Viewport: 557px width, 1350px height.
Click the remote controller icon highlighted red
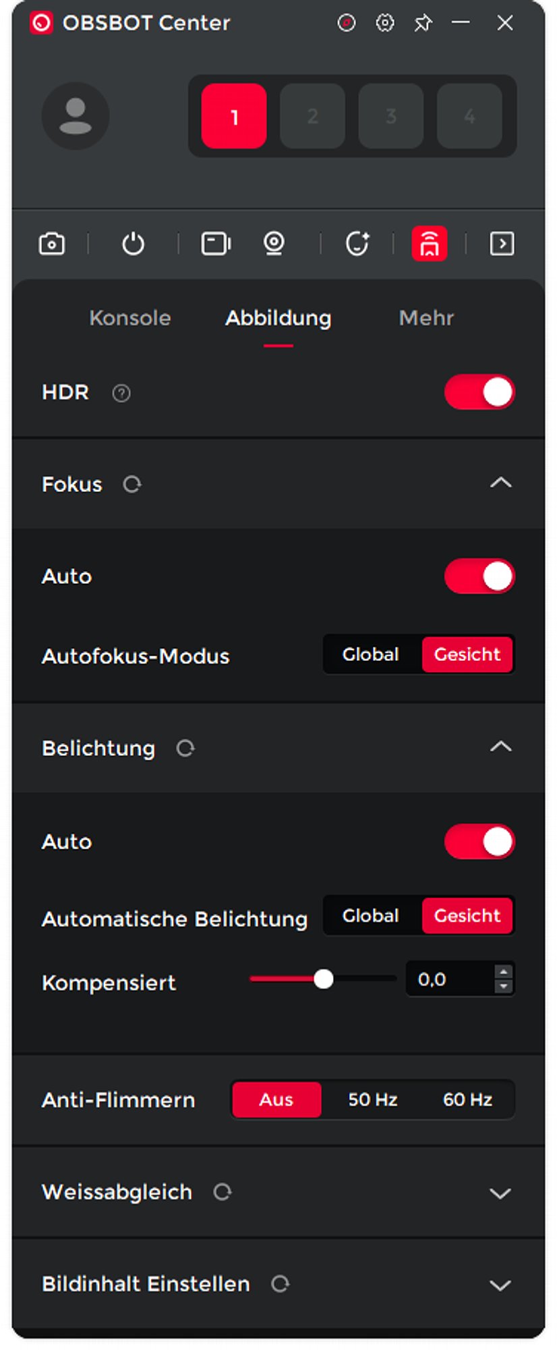[x=430, y=244]
